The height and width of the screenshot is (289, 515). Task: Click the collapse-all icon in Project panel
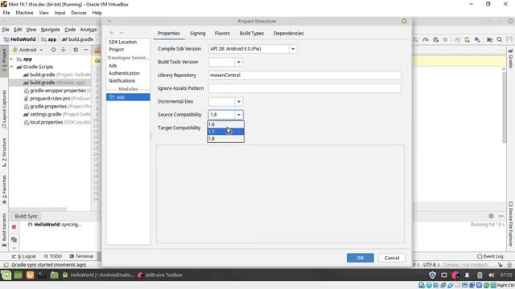pos(64,50)
